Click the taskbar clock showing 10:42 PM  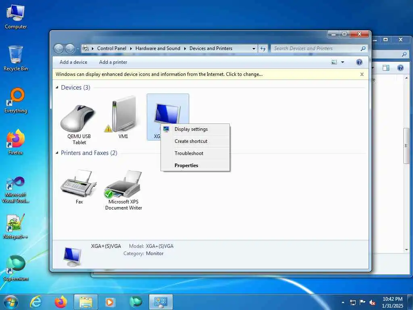tap(392, 302)
